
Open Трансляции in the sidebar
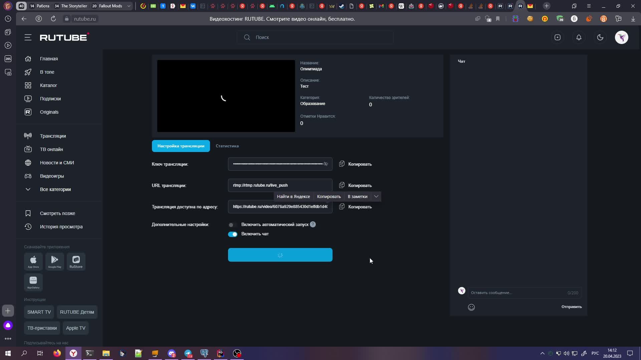click(x=53, y=136)
